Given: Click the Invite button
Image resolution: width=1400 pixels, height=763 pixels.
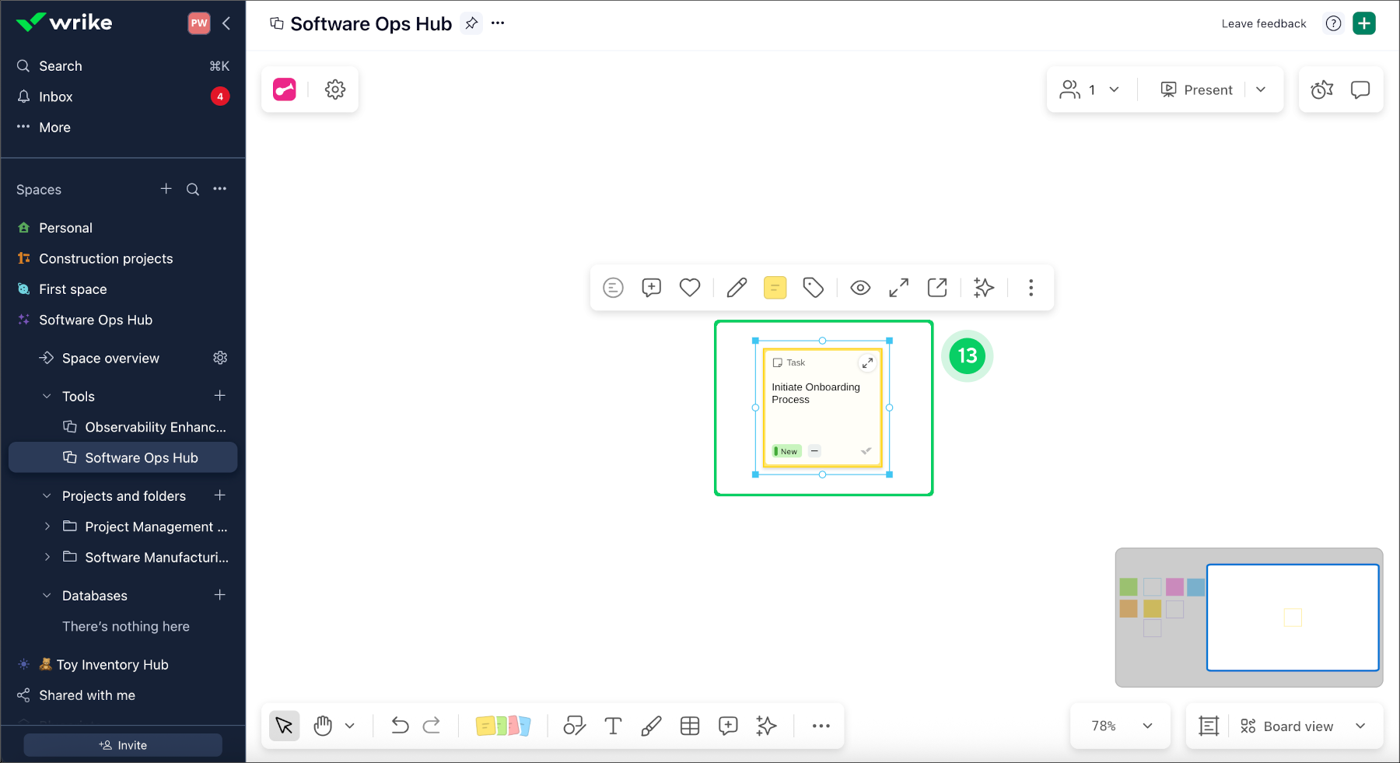Looking at the screenshot, I should pyautogui.click(x=123, y=745).
